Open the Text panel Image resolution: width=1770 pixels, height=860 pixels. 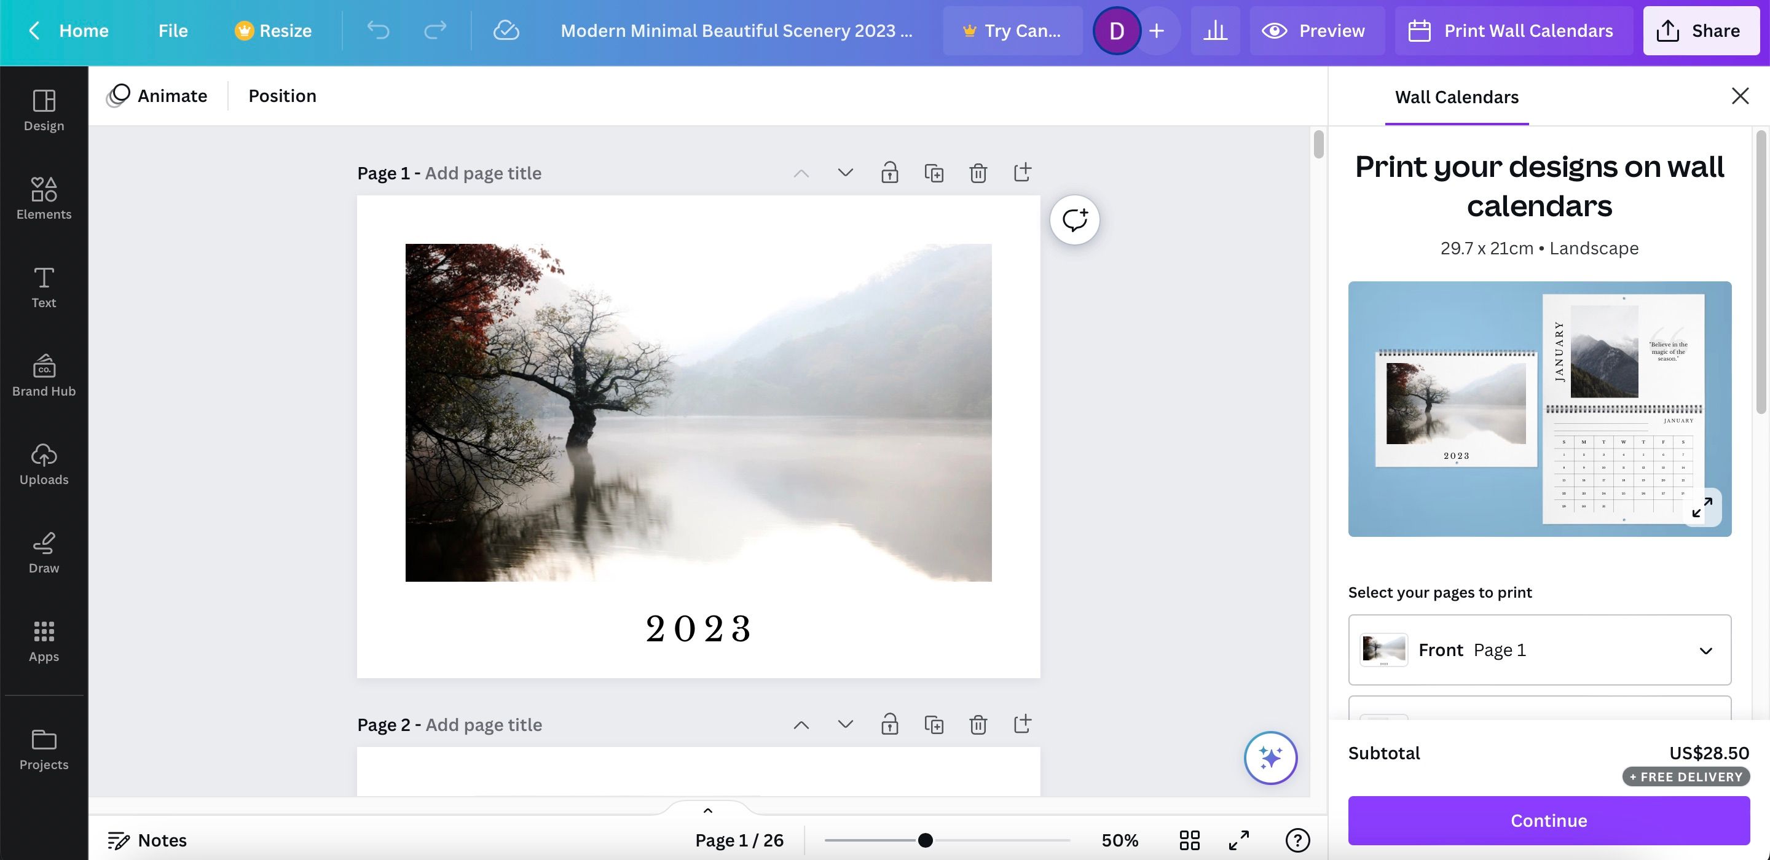[x=43, y=286]
